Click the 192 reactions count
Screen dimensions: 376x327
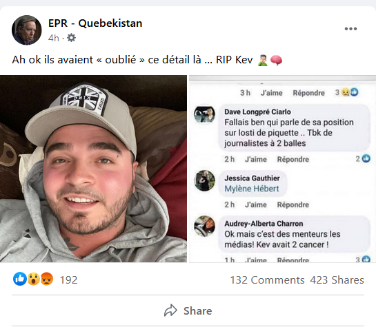coord(68,280)
